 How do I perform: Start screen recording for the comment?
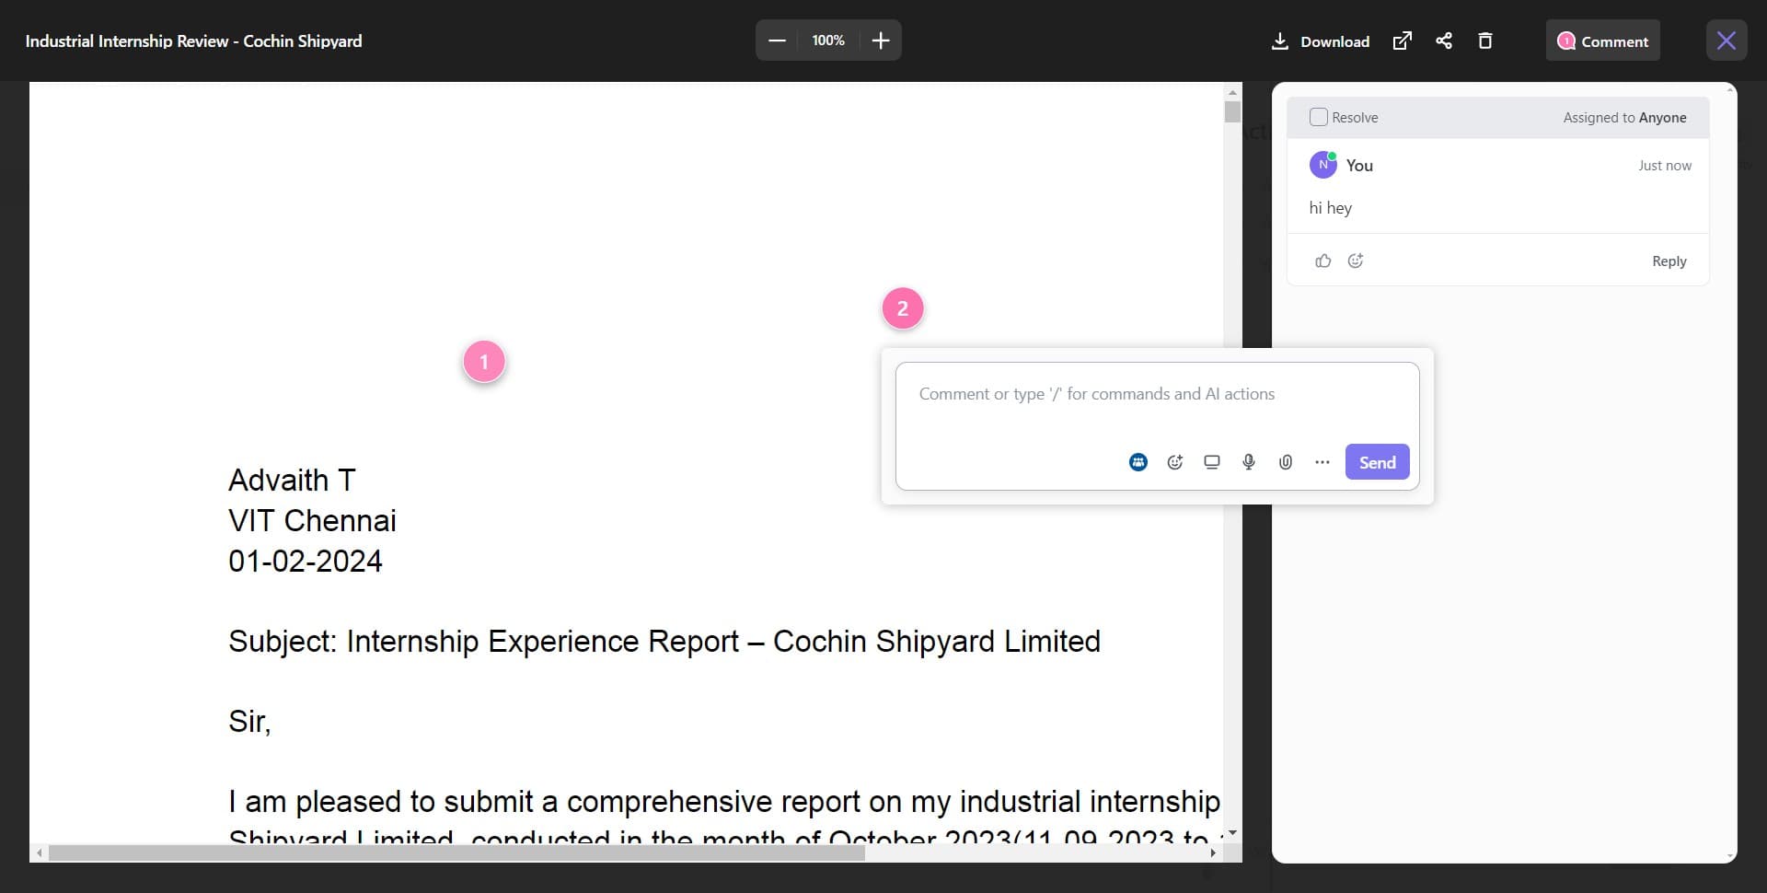pos(1211,462)
